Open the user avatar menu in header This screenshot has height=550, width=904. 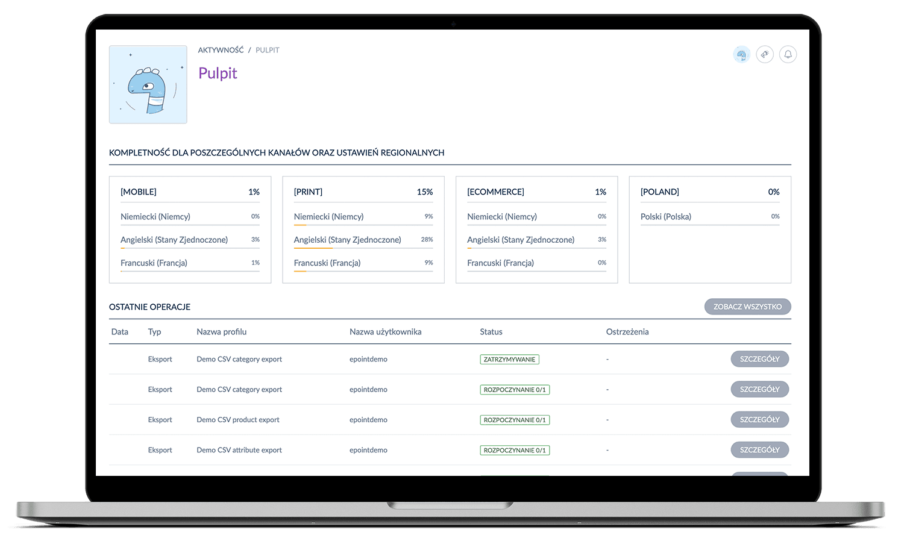click(741, 55)
